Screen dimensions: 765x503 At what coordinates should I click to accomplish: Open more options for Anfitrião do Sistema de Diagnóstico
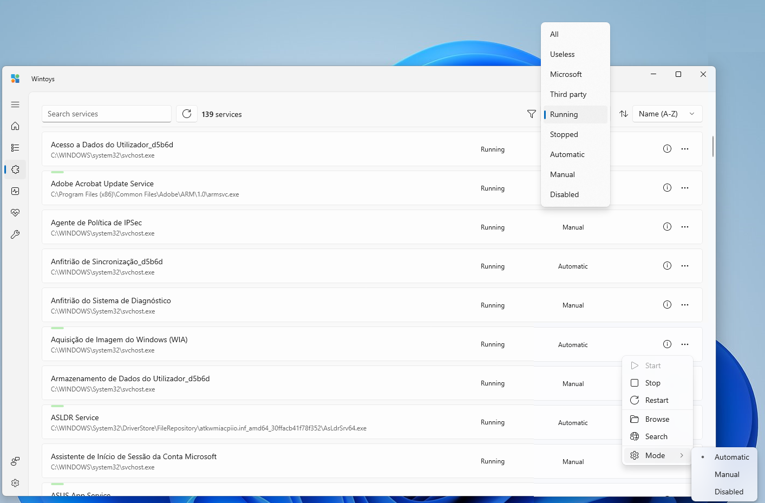(x=685, y=305)
